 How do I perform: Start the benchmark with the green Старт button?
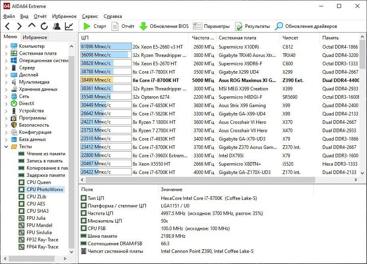[x=95, y=26]
